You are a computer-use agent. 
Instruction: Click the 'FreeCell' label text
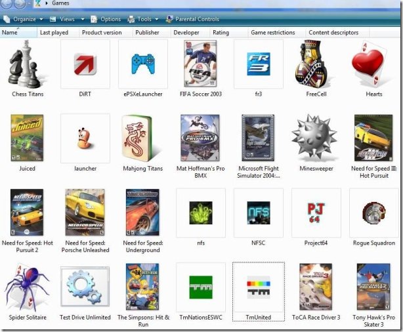point(316,94)
